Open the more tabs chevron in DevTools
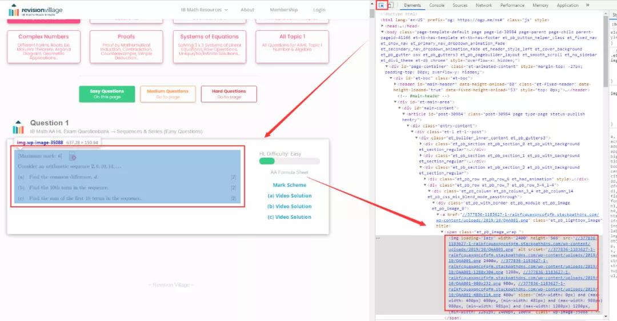Image resolution: width=617 pixels, height=321 pixels. 587,5
